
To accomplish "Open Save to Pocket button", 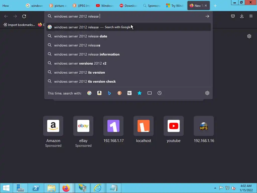I will [x=233, y=16].
